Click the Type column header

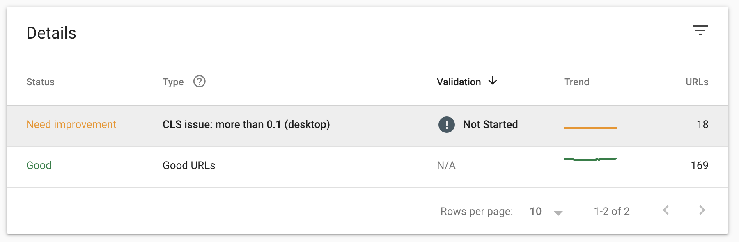(173, 82)
